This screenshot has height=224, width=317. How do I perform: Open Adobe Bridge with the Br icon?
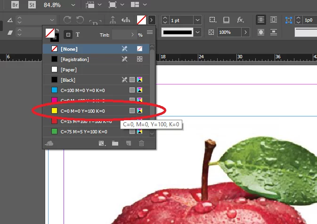point(15,5)
